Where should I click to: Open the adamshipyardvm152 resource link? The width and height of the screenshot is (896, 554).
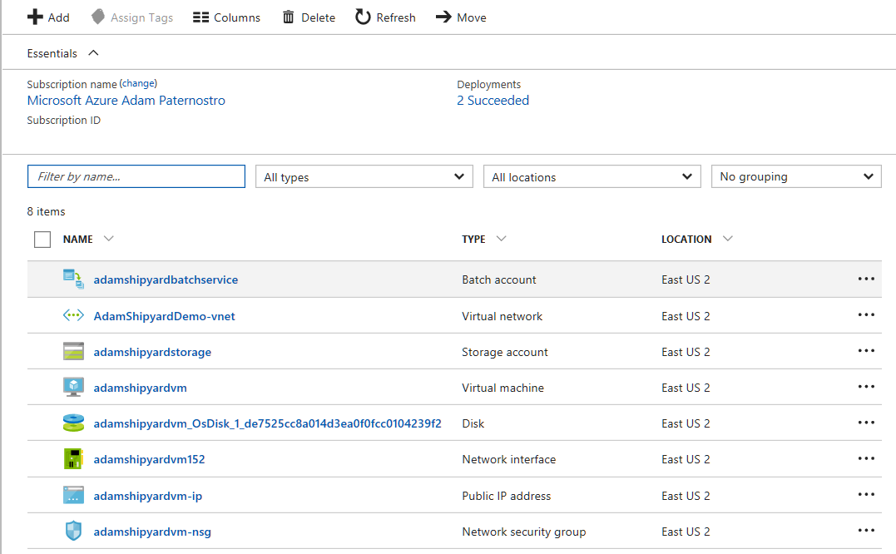(149, 459)
